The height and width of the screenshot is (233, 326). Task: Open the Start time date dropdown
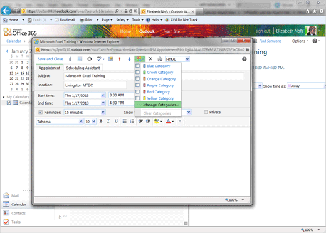pyautogui.click(x=103, y=95)
